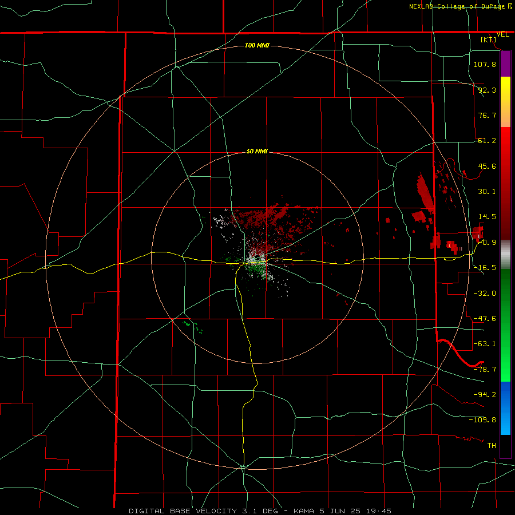Image resolution: width=515 pixels, height=515 pixels.
Task: Click the -32.0 scale value
Action: pyautogui.click(x=485, y=294)
